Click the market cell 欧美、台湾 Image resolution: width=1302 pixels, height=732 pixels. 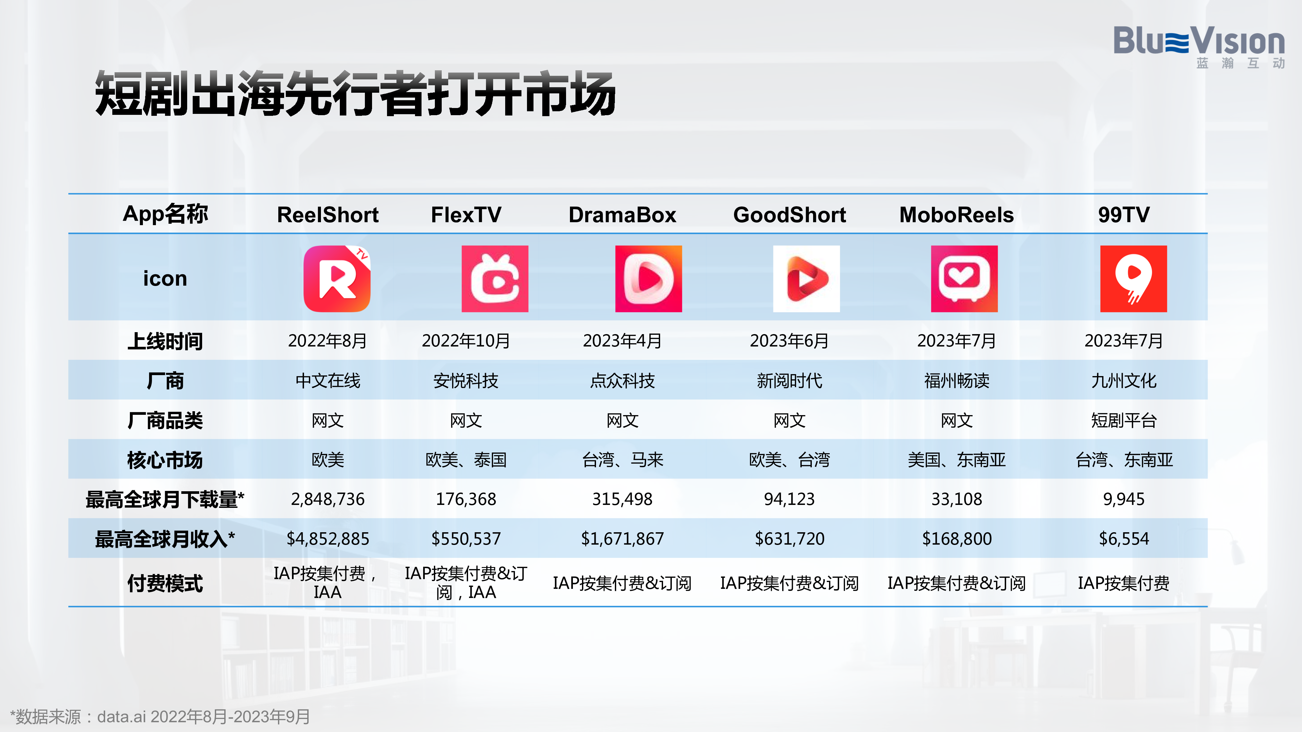pyautogui.click(x=789, y=460)
